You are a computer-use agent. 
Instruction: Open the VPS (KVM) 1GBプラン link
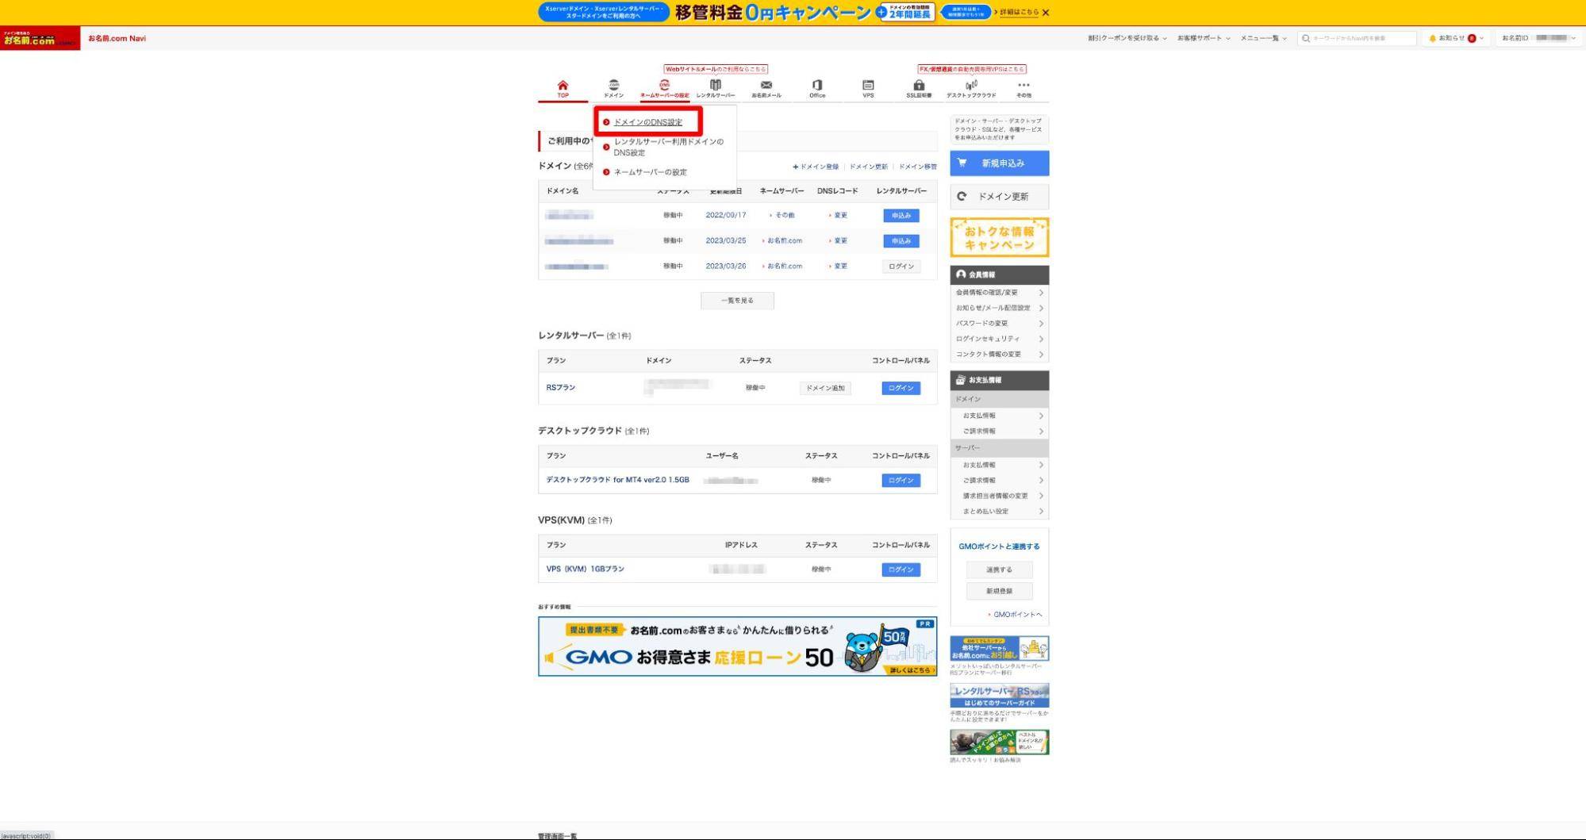point(586,569)
